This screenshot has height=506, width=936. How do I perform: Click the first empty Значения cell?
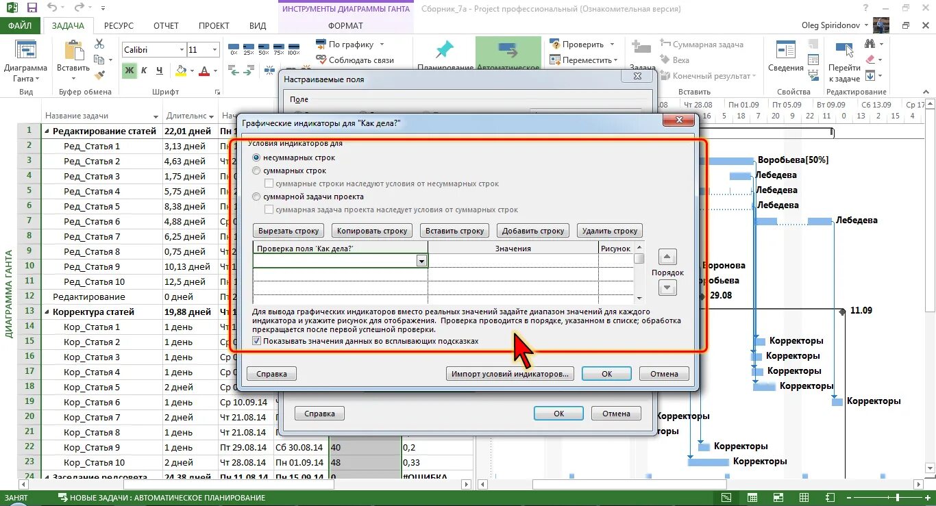coord(513,261)
